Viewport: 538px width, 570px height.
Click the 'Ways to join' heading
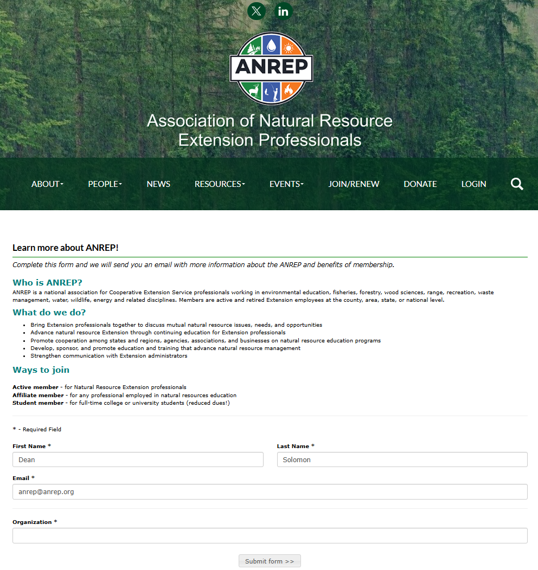tap(41, 370)
